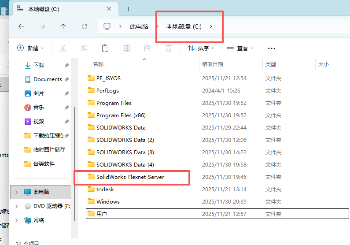350x245 pixels.
Task: Go back with the left arrow button
Action: [x=21, y=26]
